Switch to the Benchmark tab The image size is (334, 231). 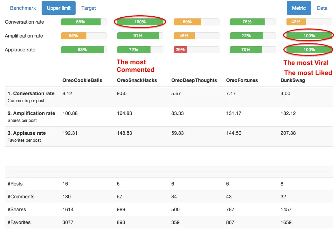tap(23, 8)
